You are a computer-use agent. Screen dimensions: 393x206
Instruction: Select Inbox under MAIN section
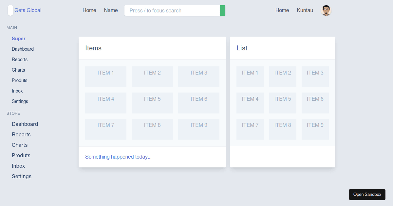pyautogui.click(x=17, y=91)
